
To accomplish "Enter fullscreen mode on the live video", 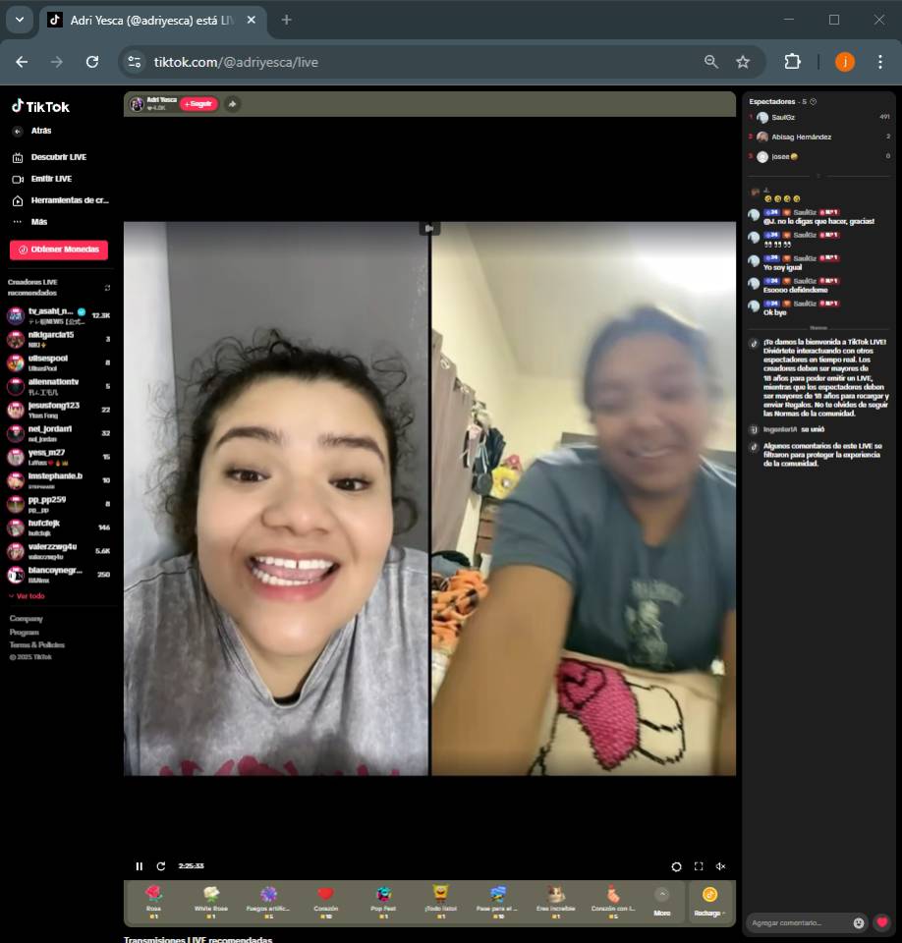I will pos(699,866).
